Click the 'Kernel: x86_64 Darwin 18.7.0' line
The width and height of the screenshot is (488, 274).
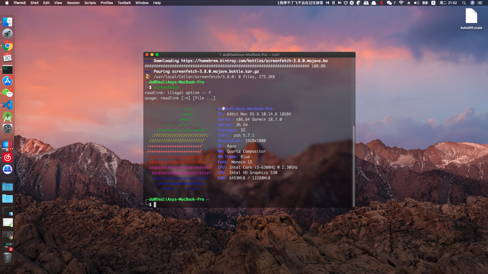(250, 119)
